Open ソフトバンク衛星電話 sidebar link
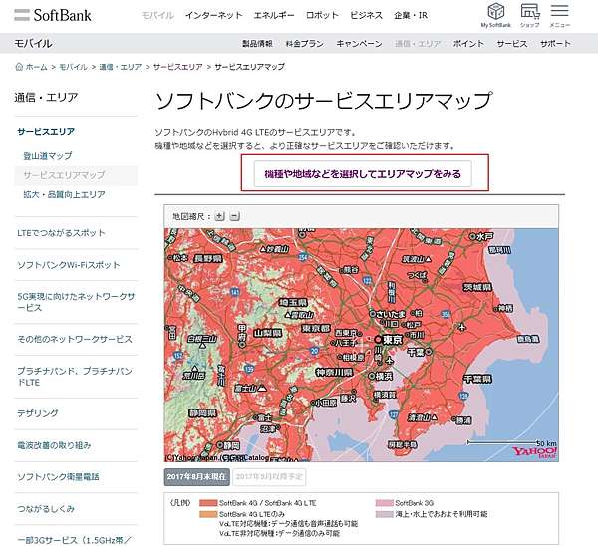The height and width of the screenshot is (546, 598). 58,477
